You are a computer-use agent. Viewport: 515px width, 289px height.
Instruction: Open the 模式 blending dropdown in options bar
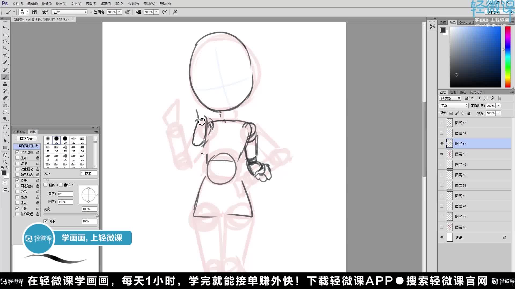click(x=69, y=12)
